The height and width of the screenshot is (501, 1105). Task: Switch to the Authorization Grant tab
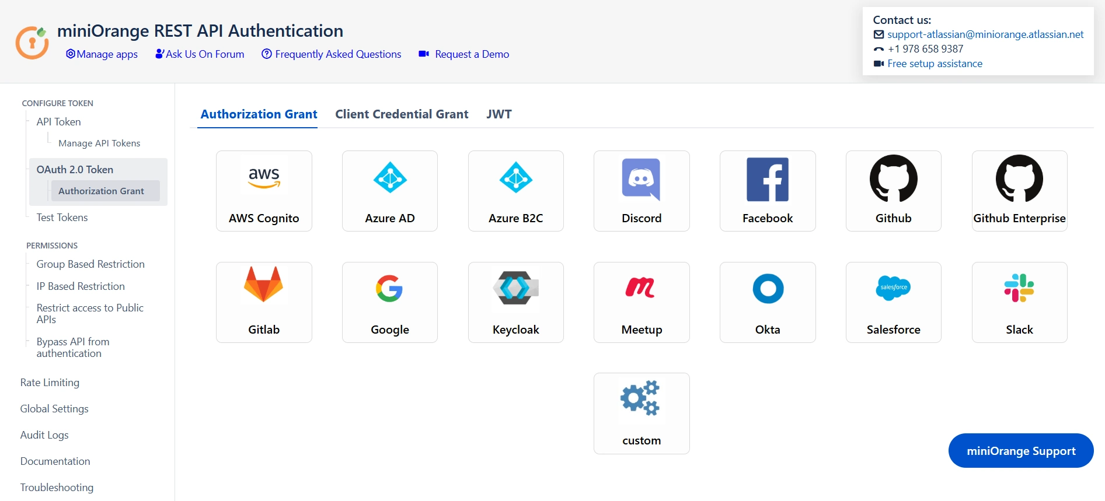click(x=259, y=114)
